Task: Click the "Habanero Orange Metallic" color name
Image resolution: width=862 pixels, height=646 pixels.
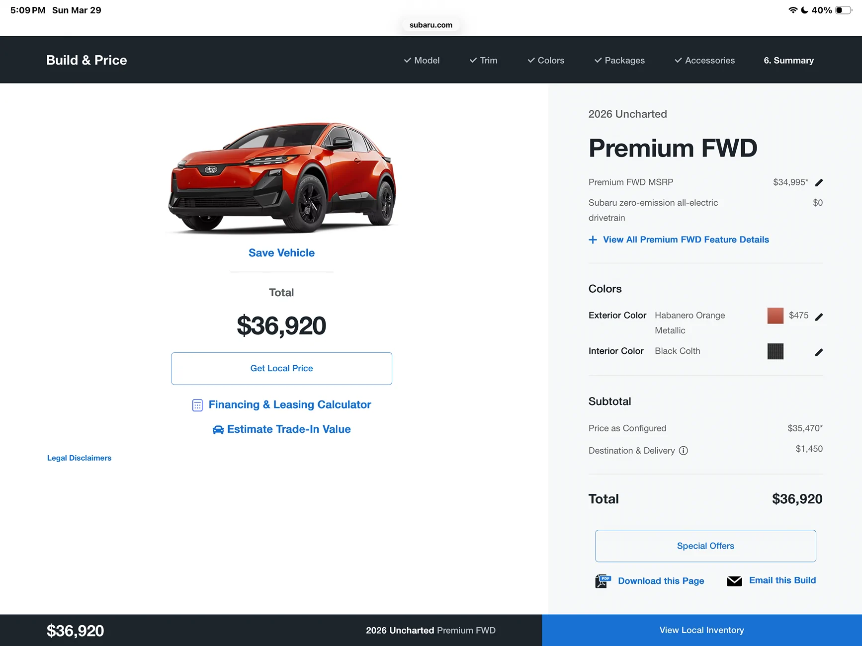Action: coord(690,323)
